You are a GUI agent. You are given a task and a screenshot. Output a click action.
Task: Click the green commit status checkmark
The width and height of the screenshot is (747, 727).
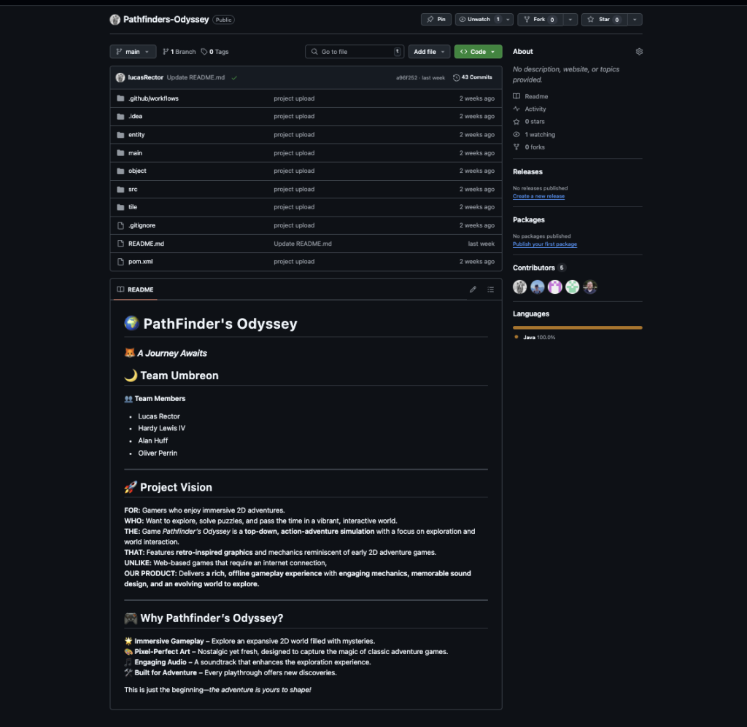234,77
